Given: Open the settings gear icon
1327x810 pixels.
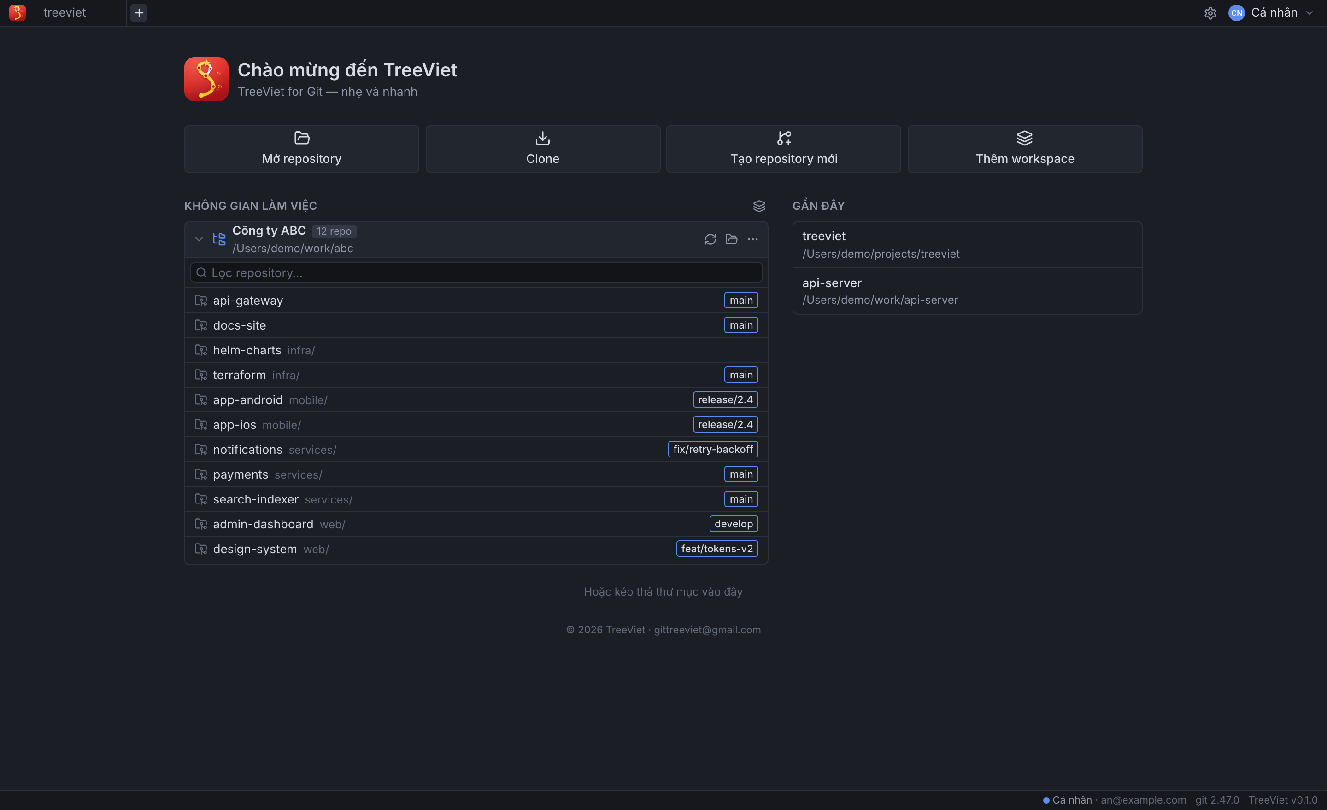Looking at the screenshot, I should coord(1210,13).
